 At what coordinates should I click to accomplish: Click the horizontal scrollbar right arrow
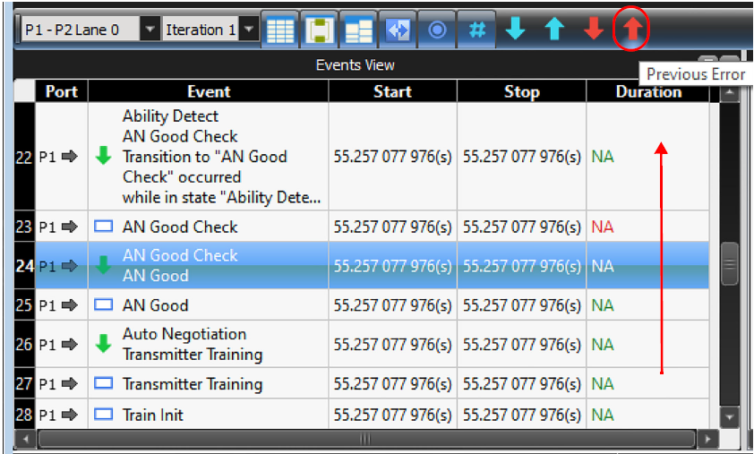click(707, 439)
